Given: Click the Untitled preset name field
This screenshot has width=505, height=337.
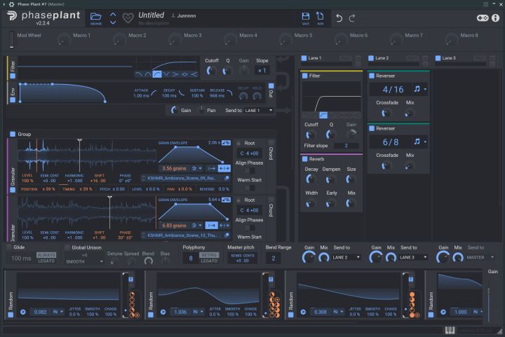Looking at the screenshot, I should click(x=151, y=15).
